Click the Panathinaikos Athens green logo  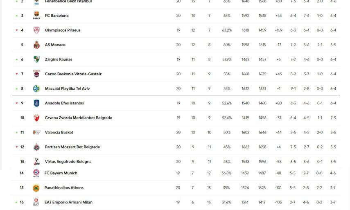[36, 188]
